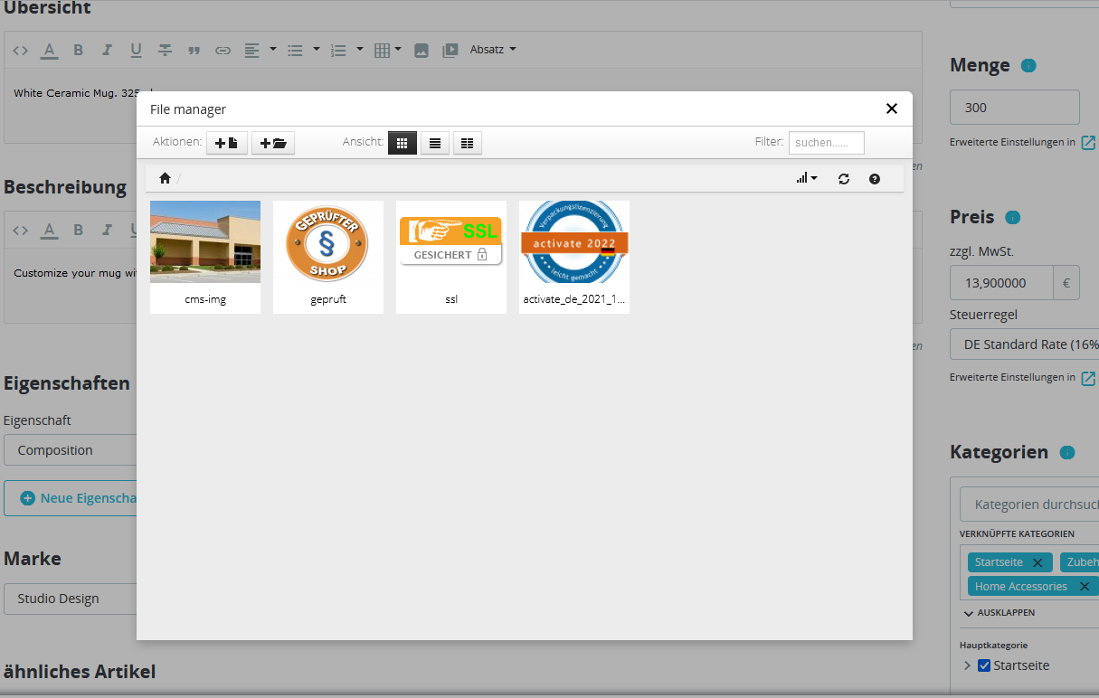Click the Kategorien info icon

pyautogui.click(x=1067, y=453)
